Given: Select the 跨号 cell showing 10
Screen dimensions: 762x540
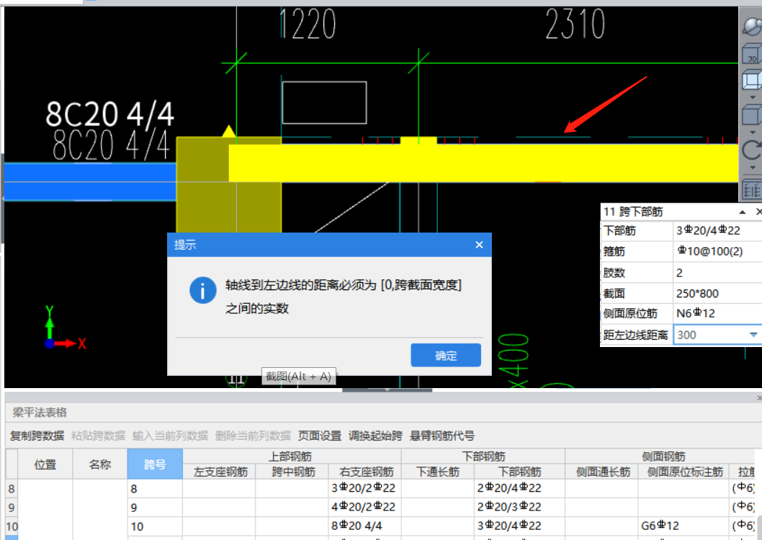Looking at the screenshot, I should 154,526.
